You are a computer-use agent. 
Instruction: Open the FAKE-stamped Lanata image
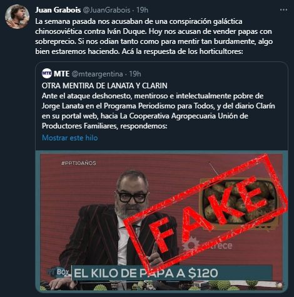(x=162, y=221)
